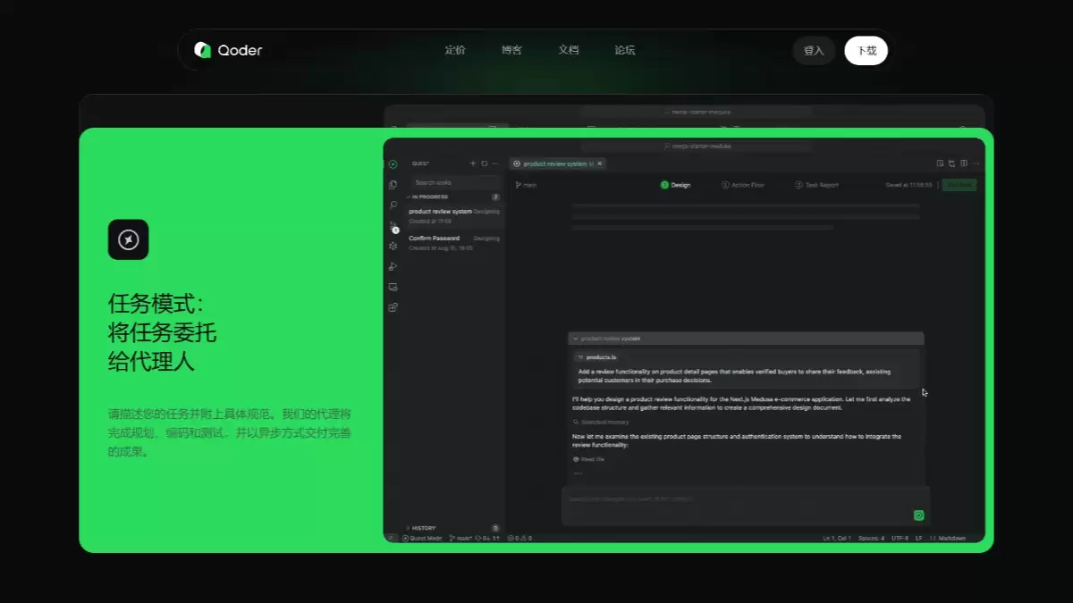Click the Search tasks input field
This screenshot has height=603, width=1073.
tap(454, 182)
